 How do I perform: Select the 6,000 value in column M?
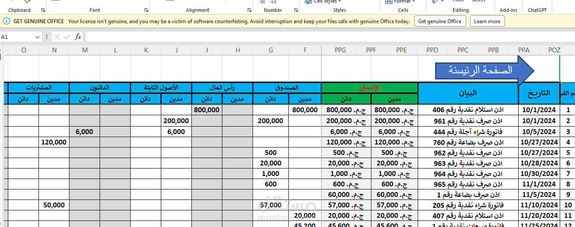pos(85,131)
